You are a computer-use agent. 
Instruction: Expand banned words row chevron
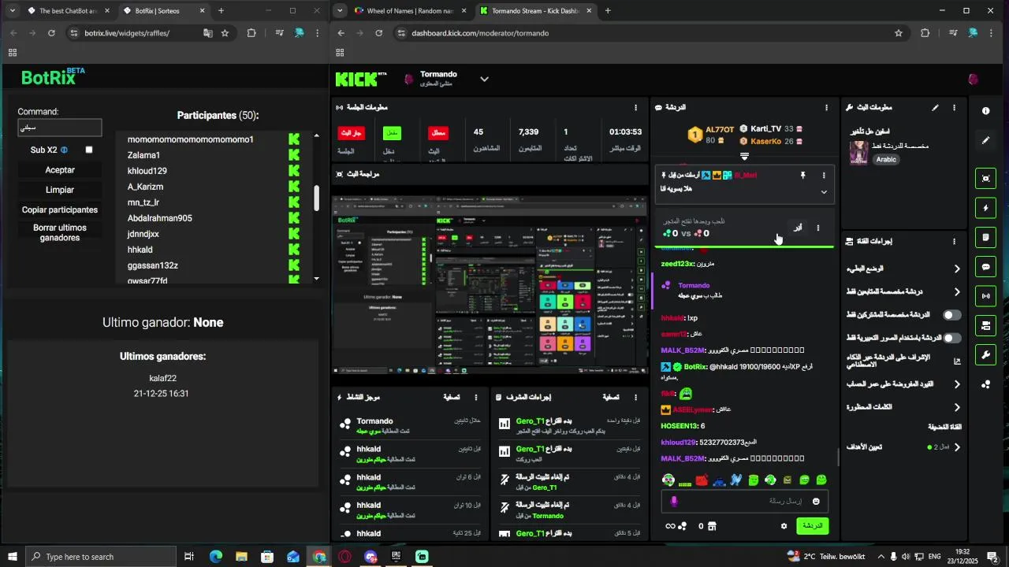pos(957,407)
